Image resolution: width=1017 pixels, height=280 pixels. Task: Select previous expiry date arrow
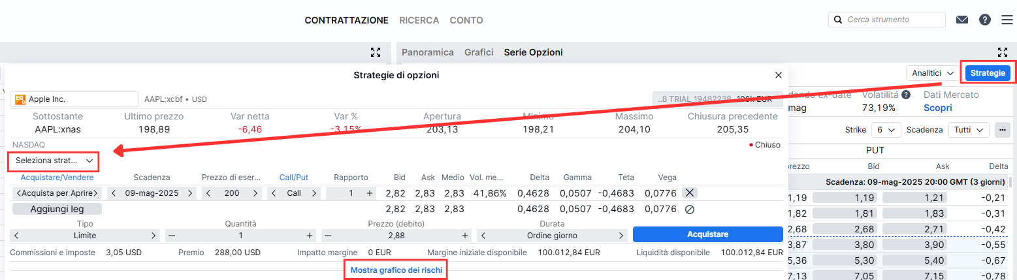pyautogui.click(x=114, y=193)
